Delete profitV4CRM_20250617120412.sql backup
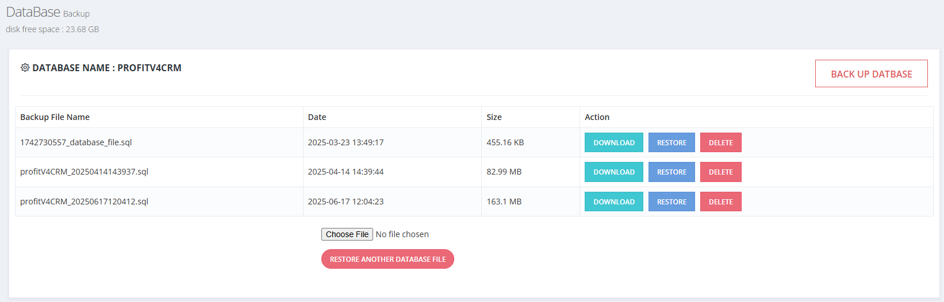This screenshot has width=944, height=302. [x=720, y=202]
